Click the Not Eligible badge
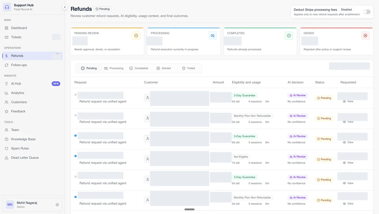Image resolution: width=379 pixels, height=214 pixels. click(241, 157)
